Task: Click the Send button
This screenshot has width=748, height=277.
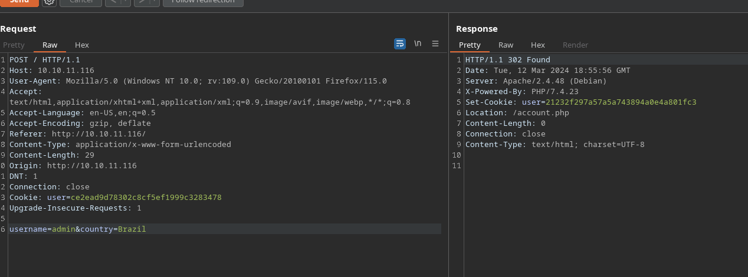Action: pos(19,2)
